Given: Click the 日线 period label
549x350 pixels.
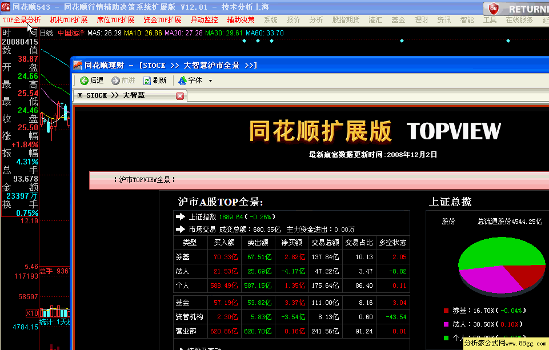Looking at the screenshot, I should [47, 33].
